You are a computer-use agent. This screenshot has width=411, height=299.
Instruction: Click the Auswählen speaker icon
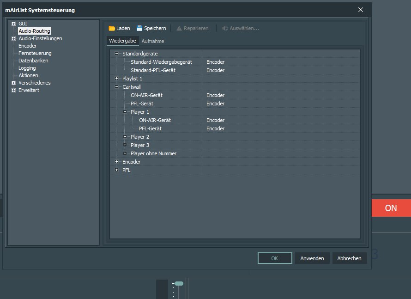225,28
